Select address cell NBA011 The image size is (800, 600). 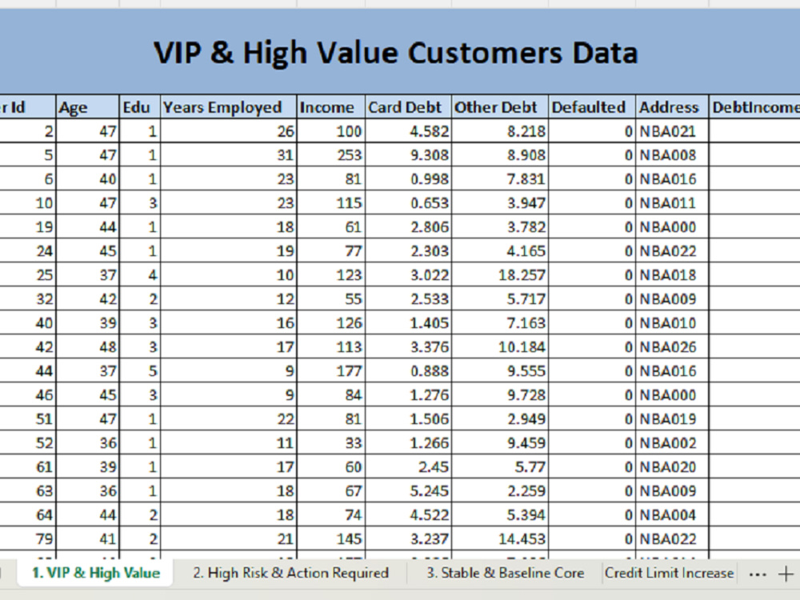(672, 203)
